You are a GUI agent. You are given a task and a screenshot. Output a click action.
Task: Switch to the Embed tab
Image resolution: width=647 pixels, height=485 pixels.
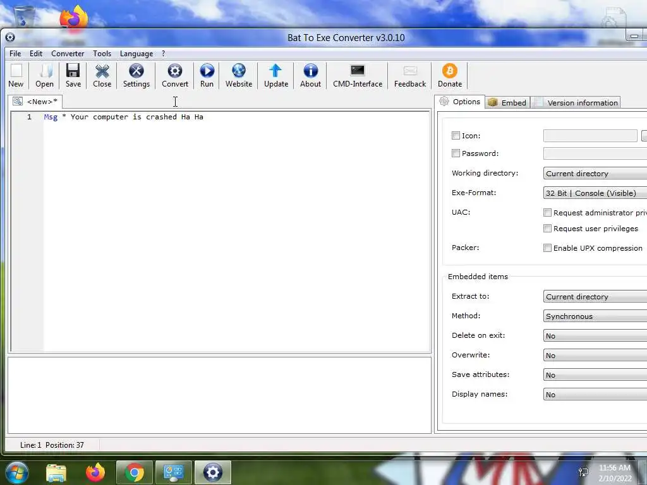(x=507, y=103)
